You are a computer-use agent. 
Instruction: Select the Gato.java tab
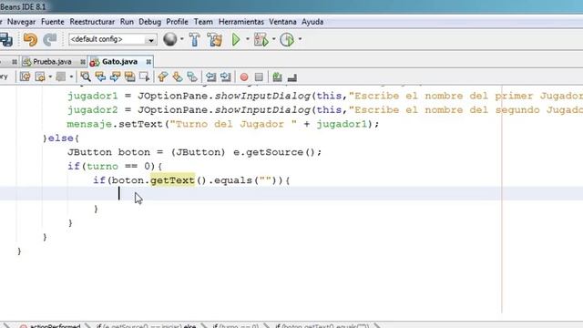[119, 62]
